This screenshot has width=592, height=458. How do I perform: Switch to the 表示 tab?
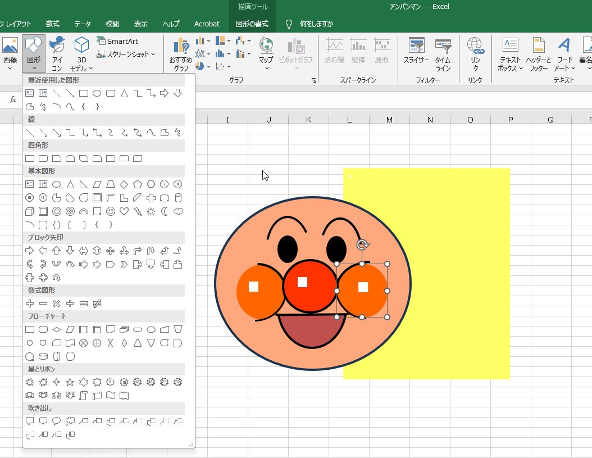pyautogui.click(x=140, y=24)
